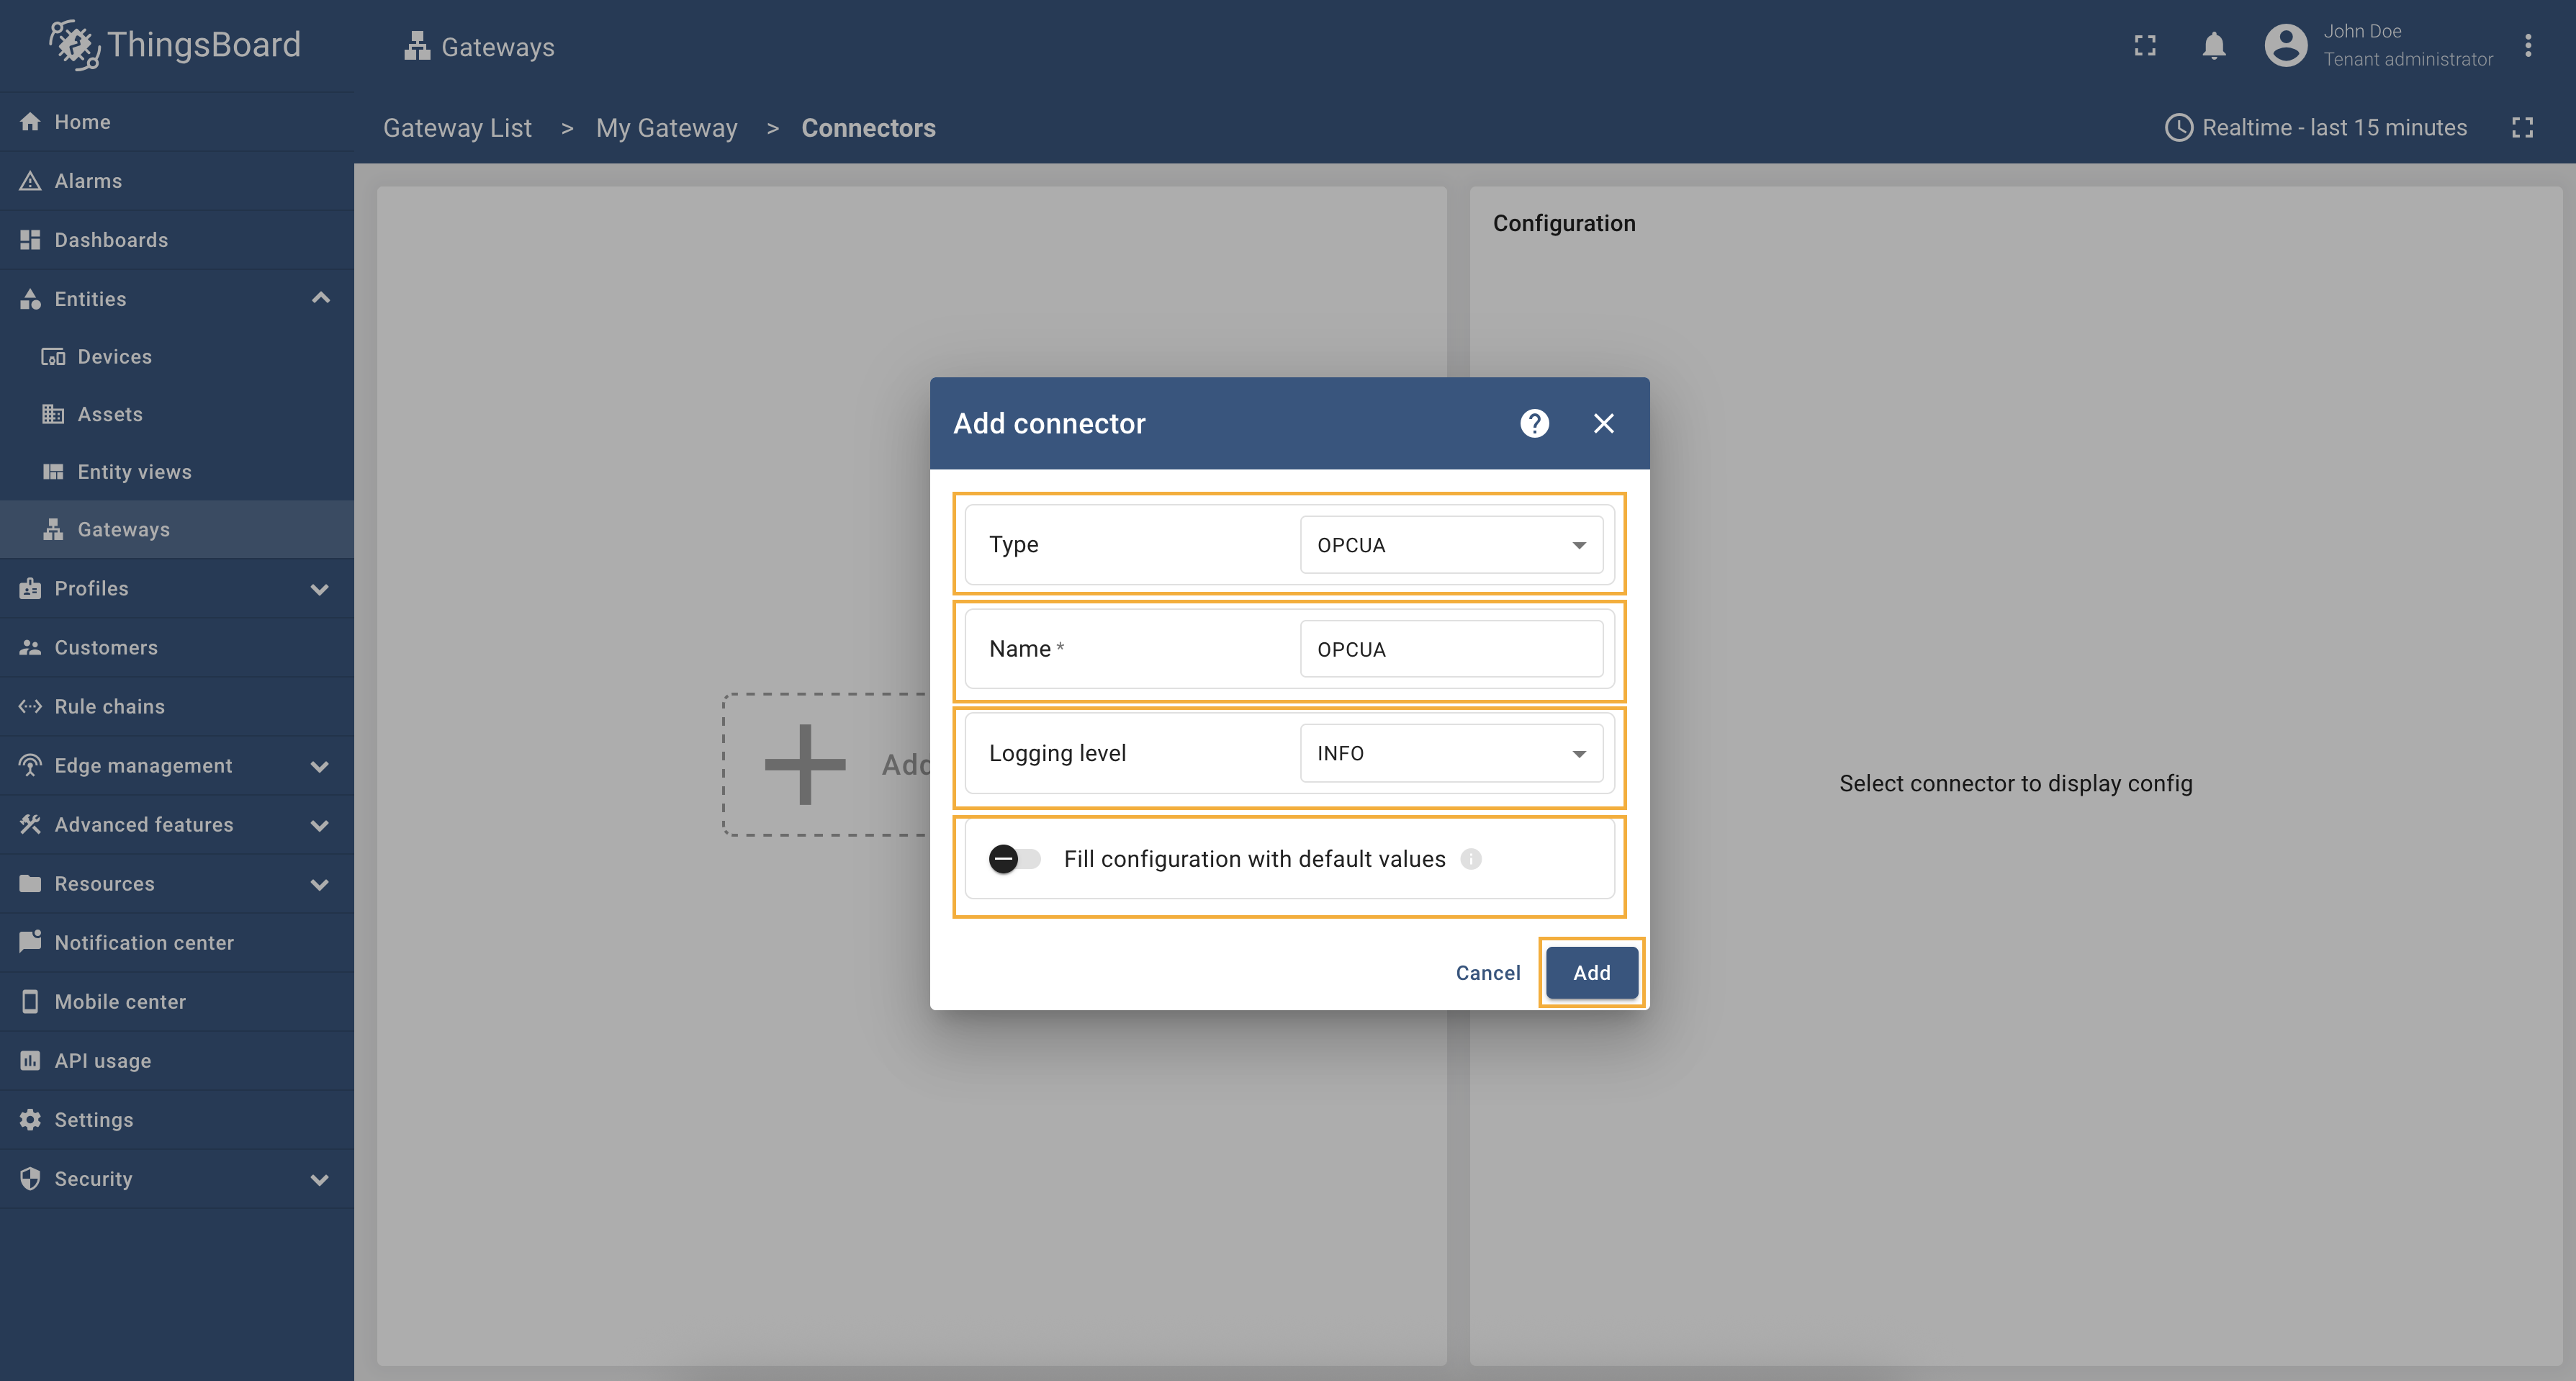
Task: Open the three-dot user menu
Action: [2527, 46]
